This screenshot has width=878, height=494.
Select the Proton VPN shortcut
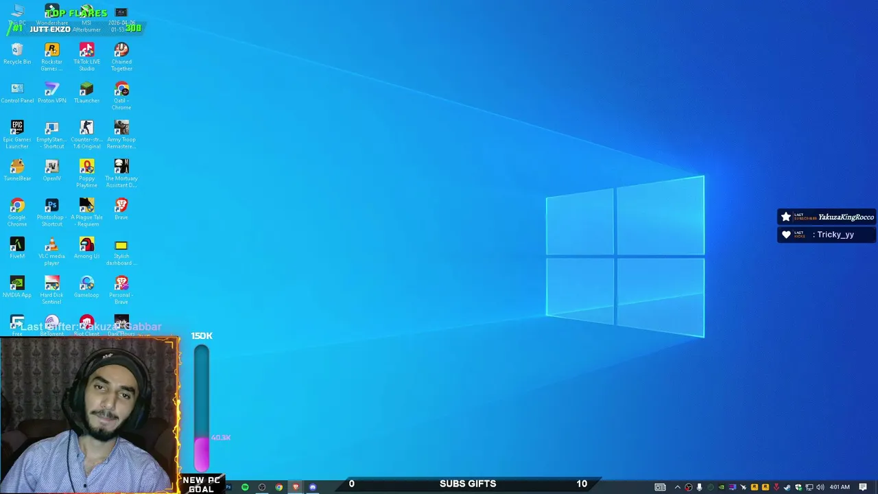tap(51, 93)
